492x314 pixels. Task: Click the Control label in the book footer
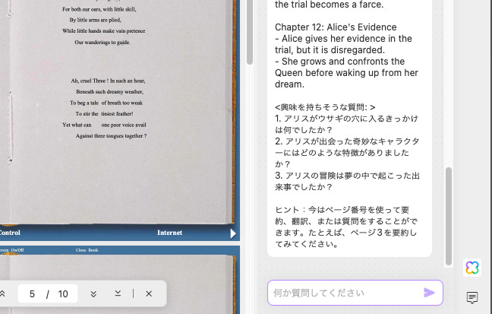point(9,233)
